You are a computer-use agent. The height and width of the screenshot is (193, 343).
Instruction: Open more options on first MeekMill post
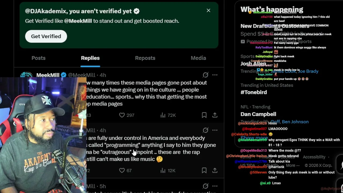point(215,75)
